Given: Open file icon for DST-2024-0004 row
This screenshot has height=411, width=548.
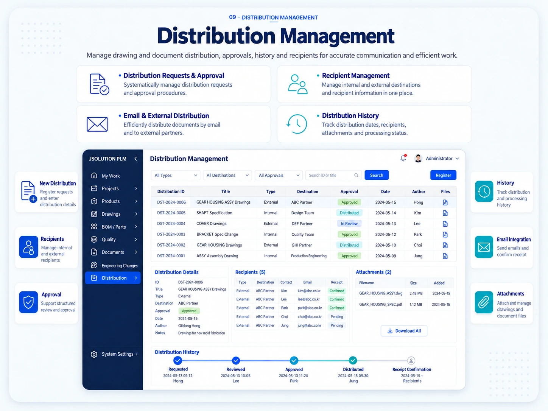Looking at the screenshot, I should point(445,224).
